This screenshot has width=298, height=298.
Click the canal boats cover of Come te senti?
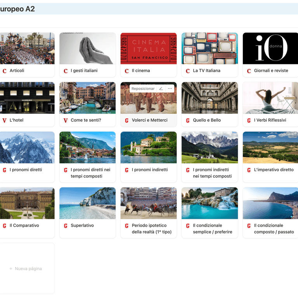87,98
